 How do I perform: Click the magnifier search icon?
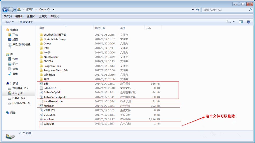pos(250,10)
